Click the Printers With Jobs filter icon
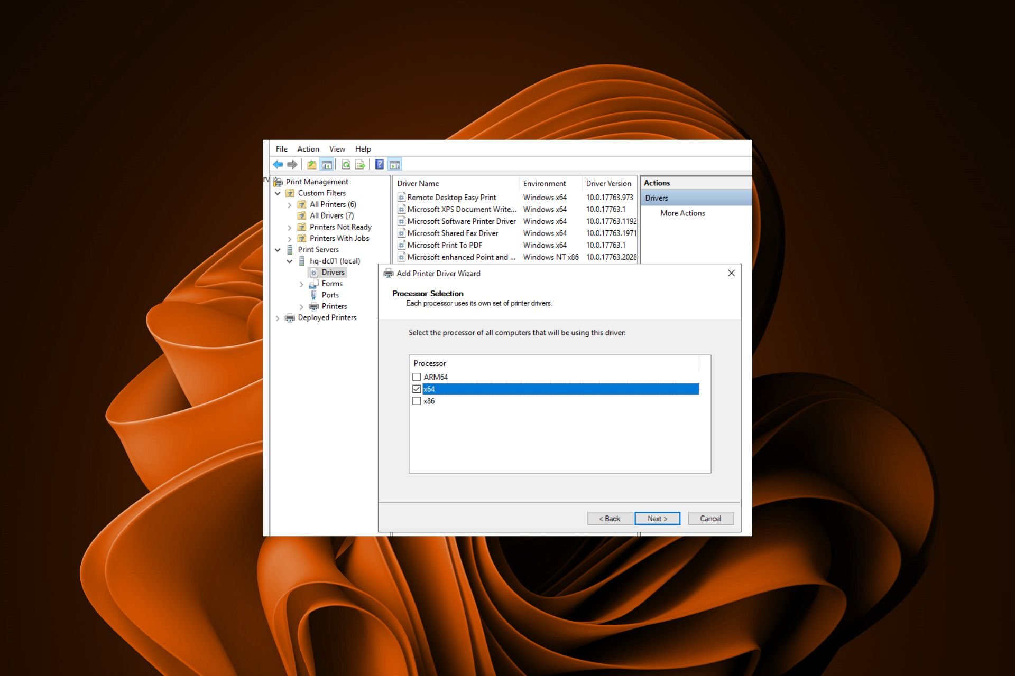 click(x=302, y=238)
